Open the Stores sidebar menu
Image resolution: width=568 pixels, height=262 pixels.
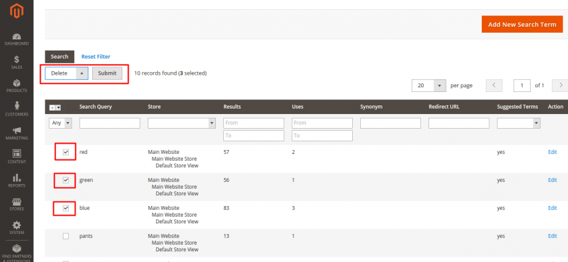tap(16, 204)
